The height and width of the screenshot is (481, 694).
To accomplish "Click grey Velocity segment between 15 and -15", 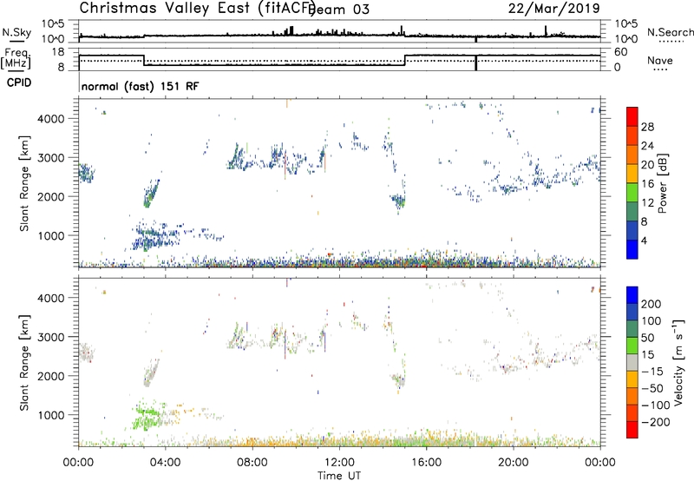I will [x=632, y=362].
